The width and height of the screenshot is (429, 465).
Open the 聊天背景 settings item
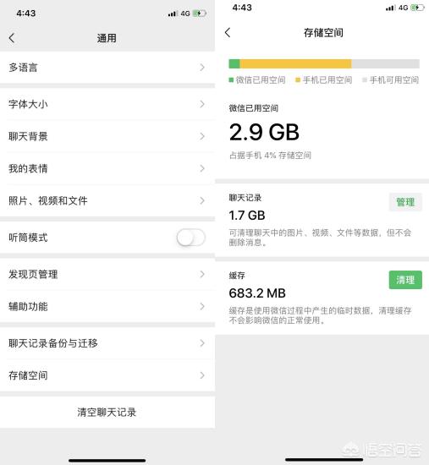tap(107, 136)
